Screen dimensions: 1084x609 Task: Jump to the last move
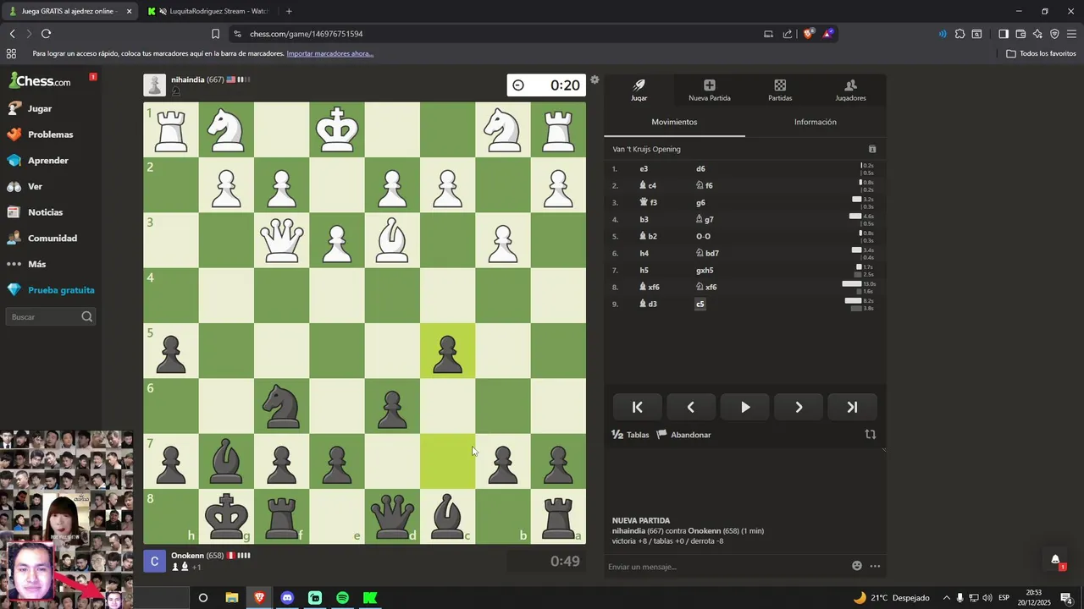pyautogui.click(x=852, y=407)
